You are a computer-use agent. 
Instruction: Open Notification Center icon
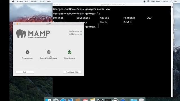pyautogui.click(x=176, y=1)
